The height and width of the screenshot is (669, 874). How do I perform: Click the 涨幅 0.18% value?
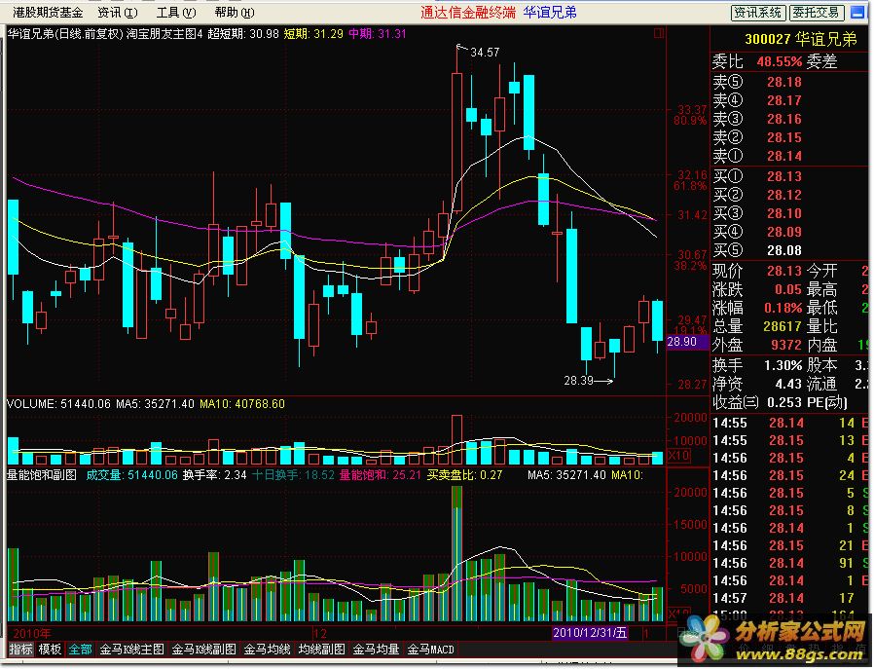click(783, 308)
